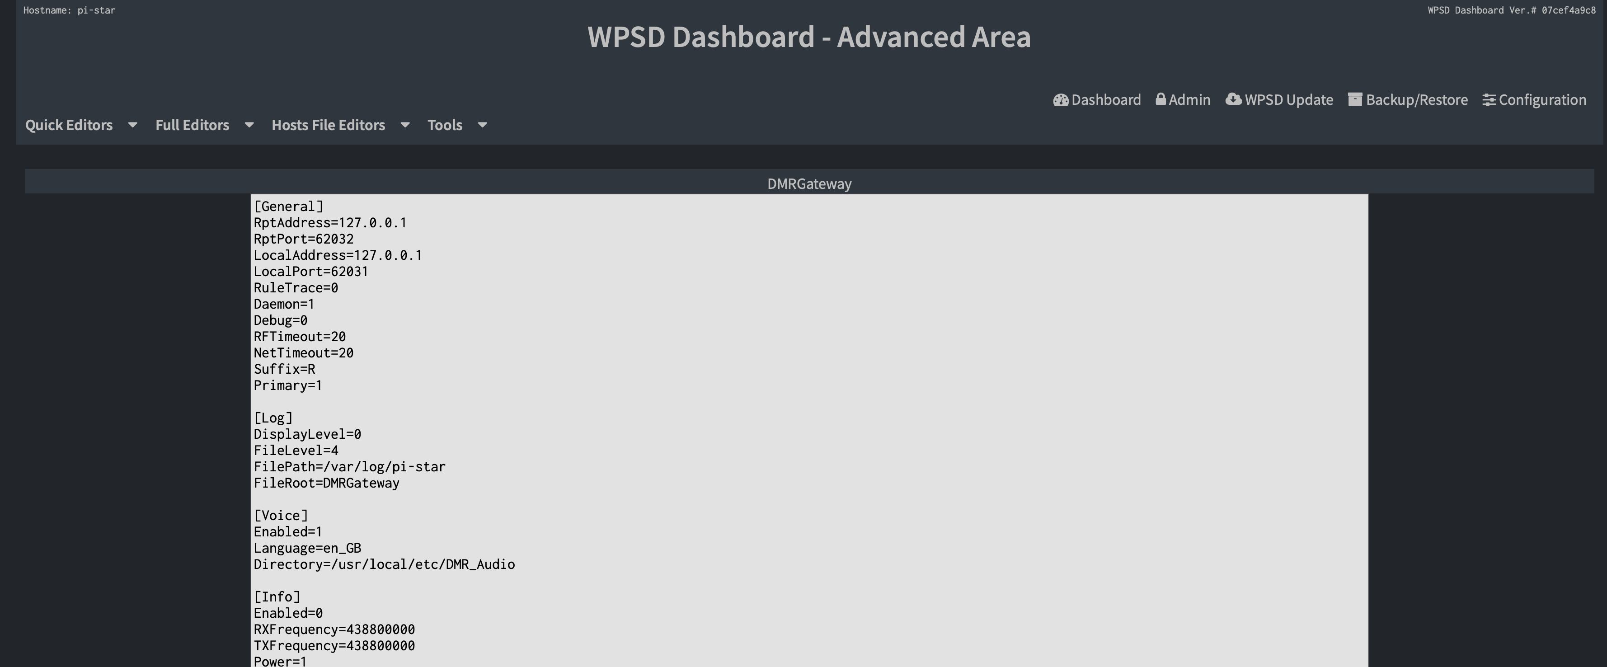This screenshot has height=667, width=1607.
Task: Click the FileRoot=DMRGateway line
Action: coord(326,482)
